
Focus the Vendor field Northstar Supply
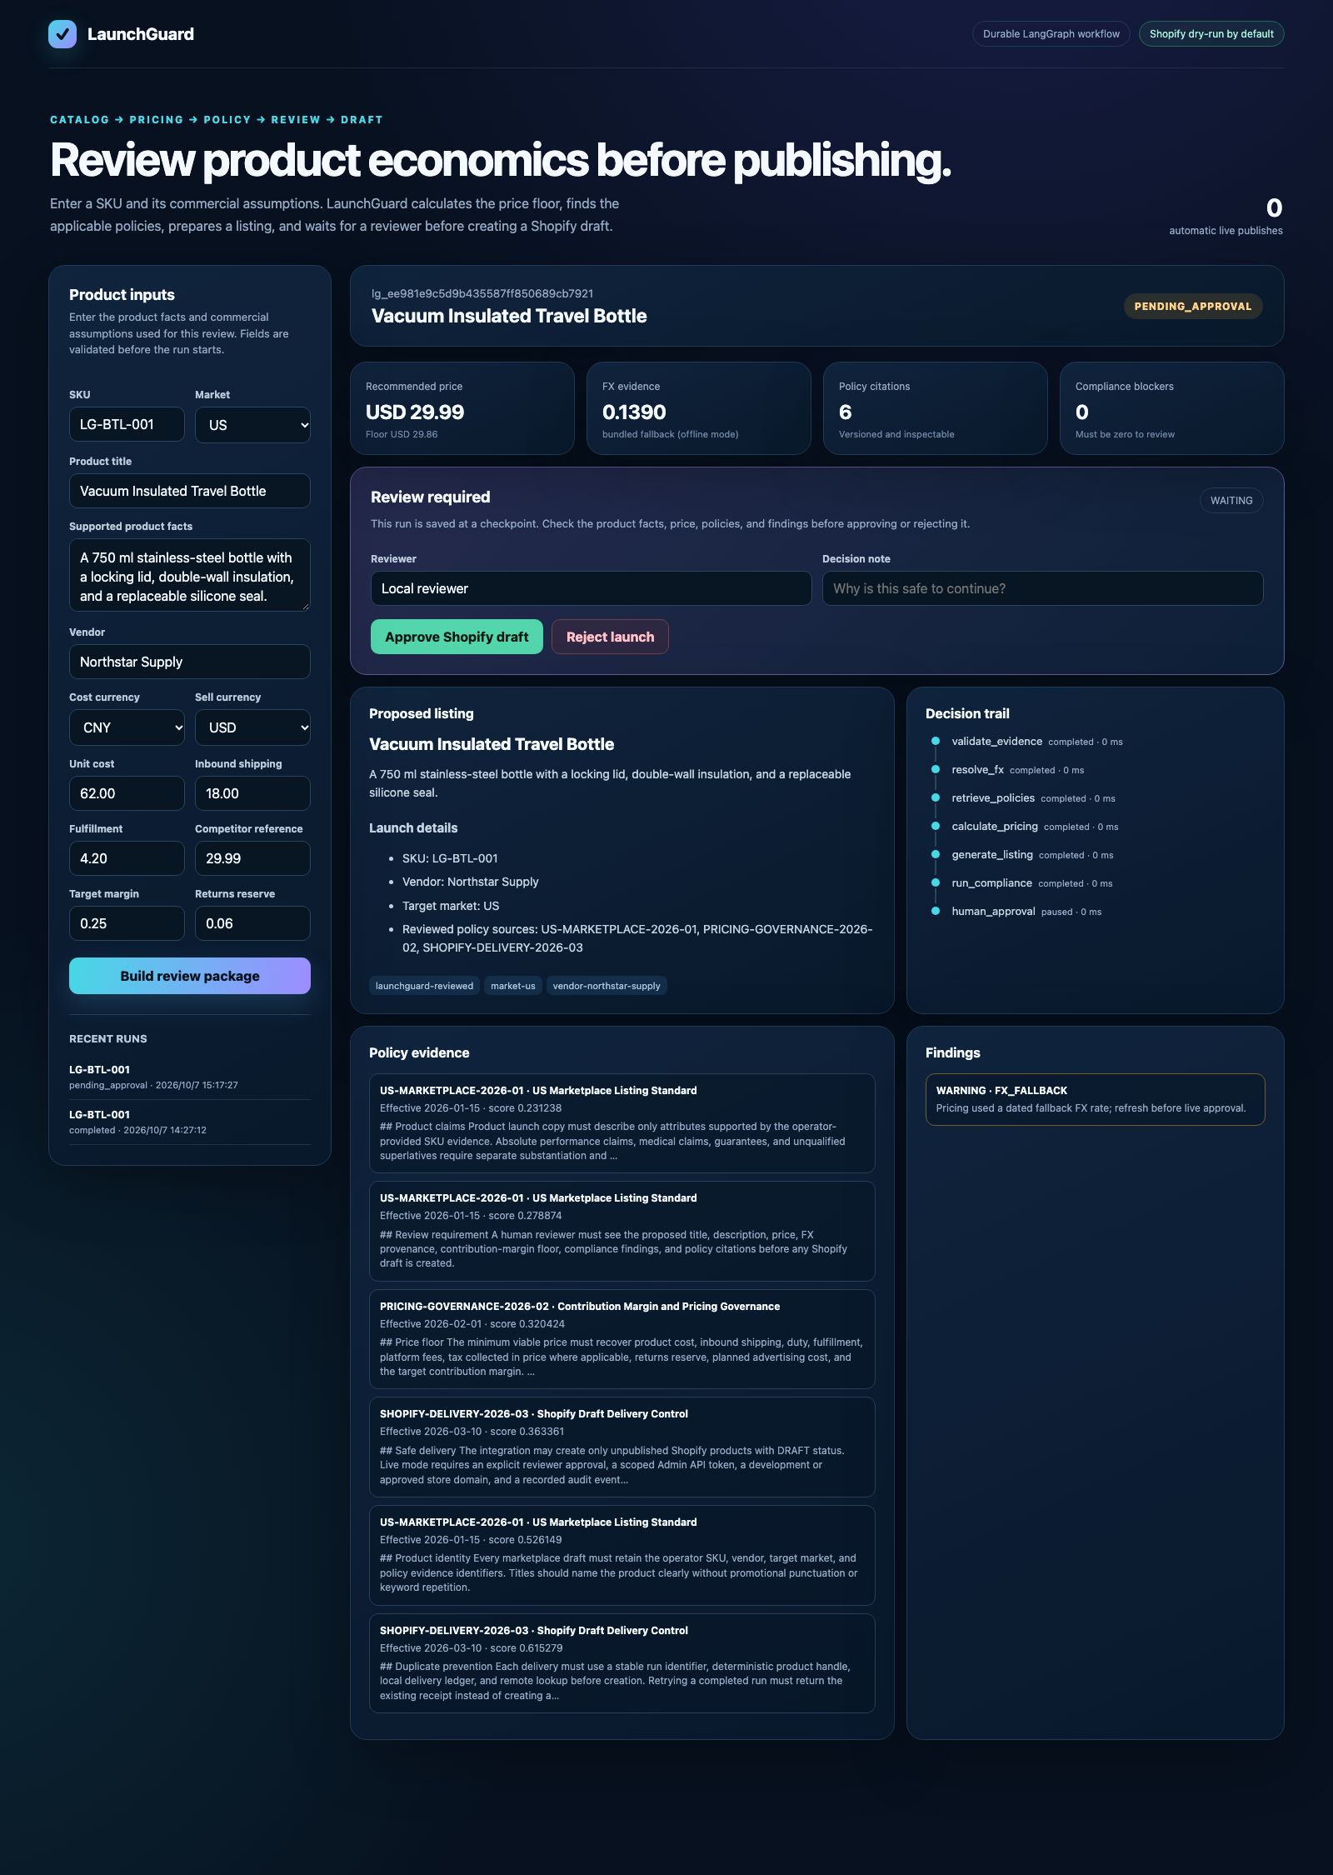coord(190,662)
